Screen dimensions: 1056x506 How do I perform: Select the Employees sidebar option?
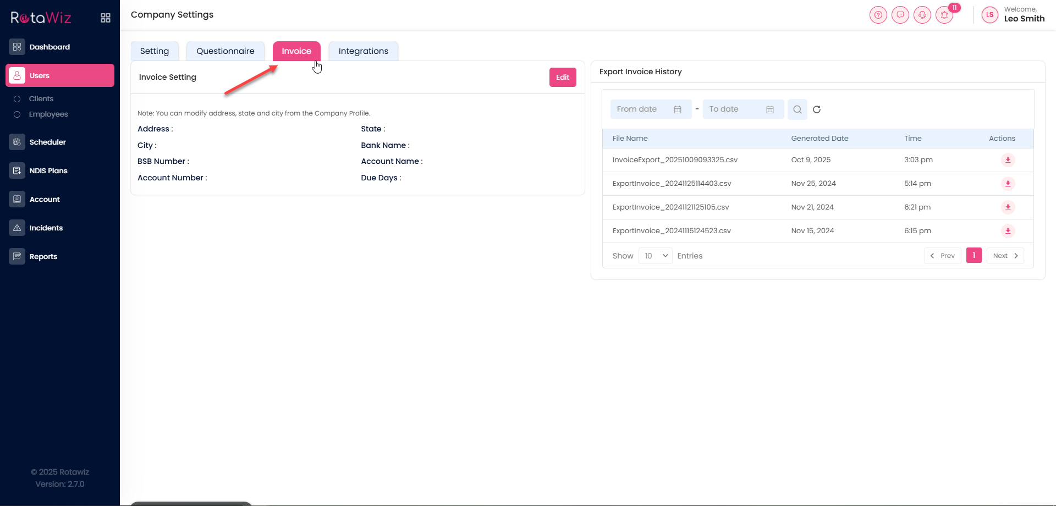tap(48, 114)
